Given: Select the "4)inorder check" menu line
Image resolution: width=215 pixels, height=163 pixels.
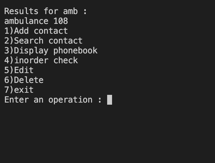Looking at the screenshot, I should click(x=41, y=60).
